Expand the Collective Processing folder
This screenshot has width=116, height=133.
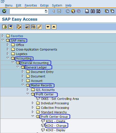point(33,107)
